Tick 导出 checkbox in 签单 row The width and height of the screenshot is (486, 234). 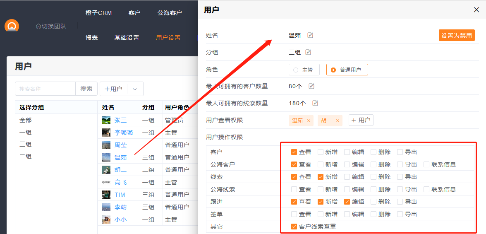click(400, 214)
